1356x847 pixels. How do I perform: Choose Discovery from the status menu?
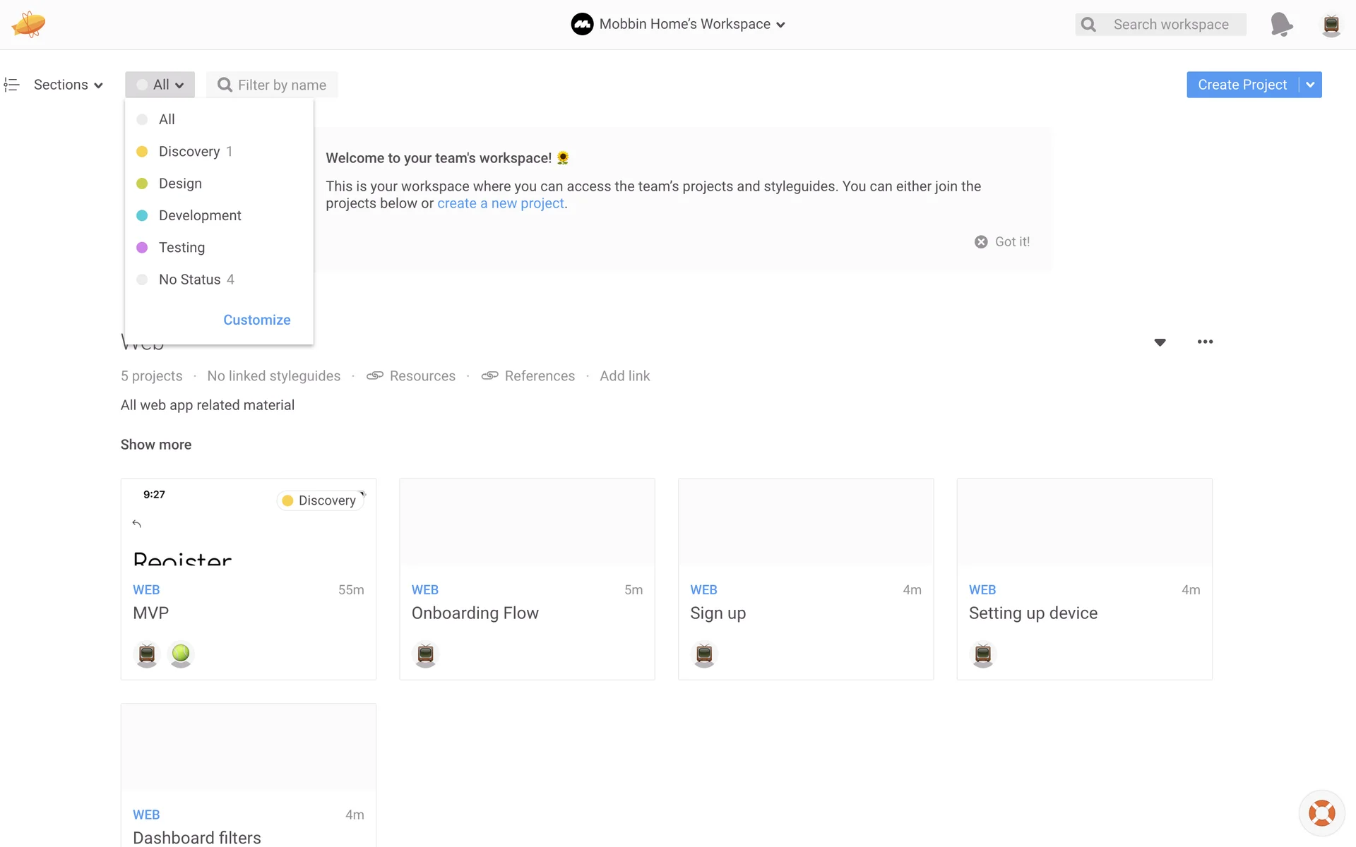pos(189,152)
